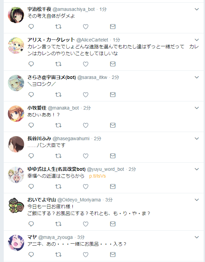Reply to 宇治松千夜's tweet

click(x=31, y=27)
